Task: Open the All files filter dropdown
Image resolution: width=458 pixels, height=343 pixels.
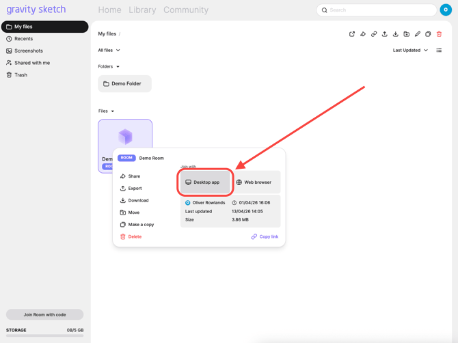Action: coord(109,50)
